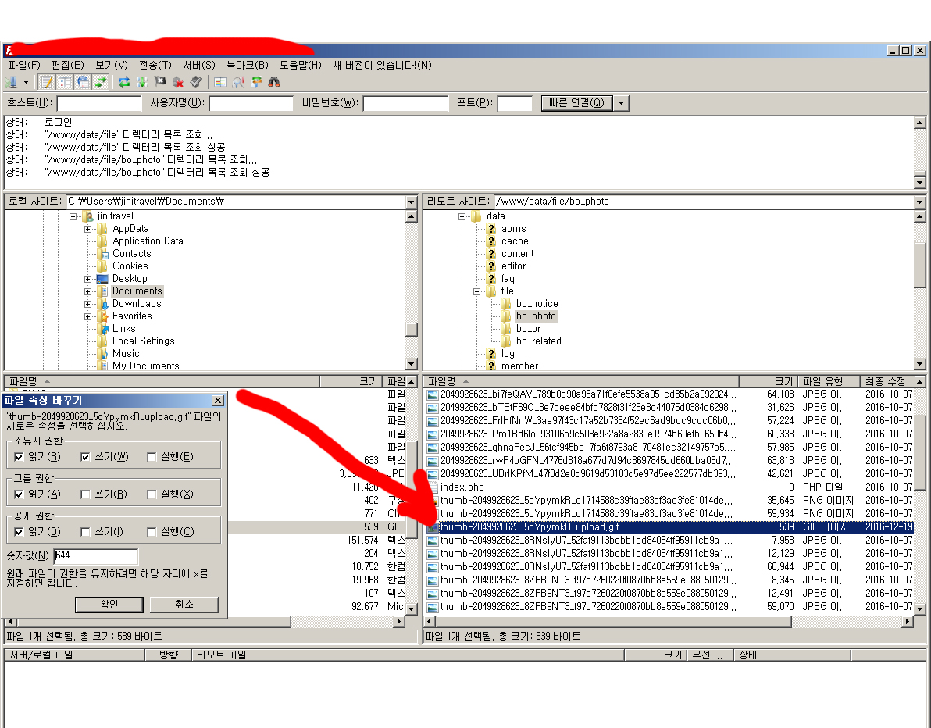Viewport: 931px width, 728px height.
Task: Toggle the local directory tree icon
Action: click(65, 83)
